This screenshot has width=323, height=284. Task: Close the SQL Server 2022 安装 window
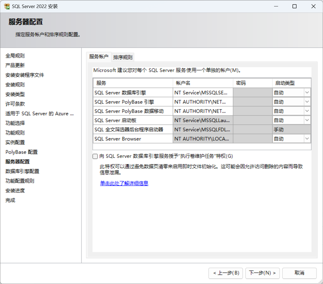tap(313, 6)
